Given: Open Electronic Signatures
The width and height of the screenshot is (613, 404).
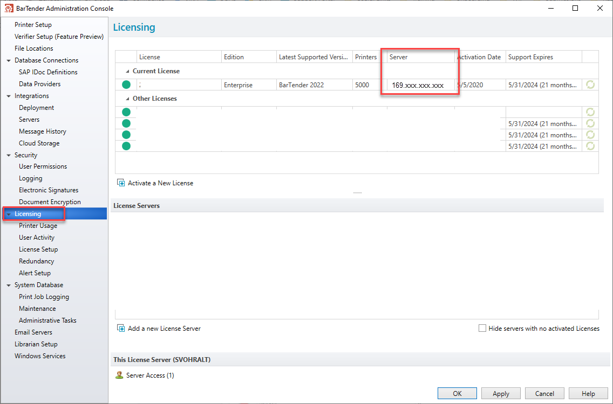Looking at the screenshot, I should (49, 190).
